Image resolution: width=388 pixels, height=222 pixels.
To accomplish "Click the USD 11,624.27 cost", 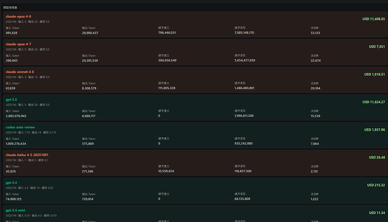I will click(x=373, y=102).
